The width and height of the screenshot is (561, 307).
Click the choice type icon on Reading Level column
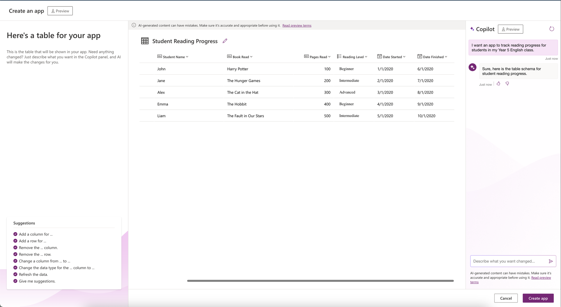point(339,56)
